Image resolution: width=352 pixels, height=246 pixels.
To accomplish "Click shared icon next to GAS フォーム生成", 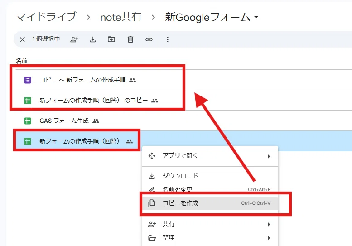I will pos(96,121).
